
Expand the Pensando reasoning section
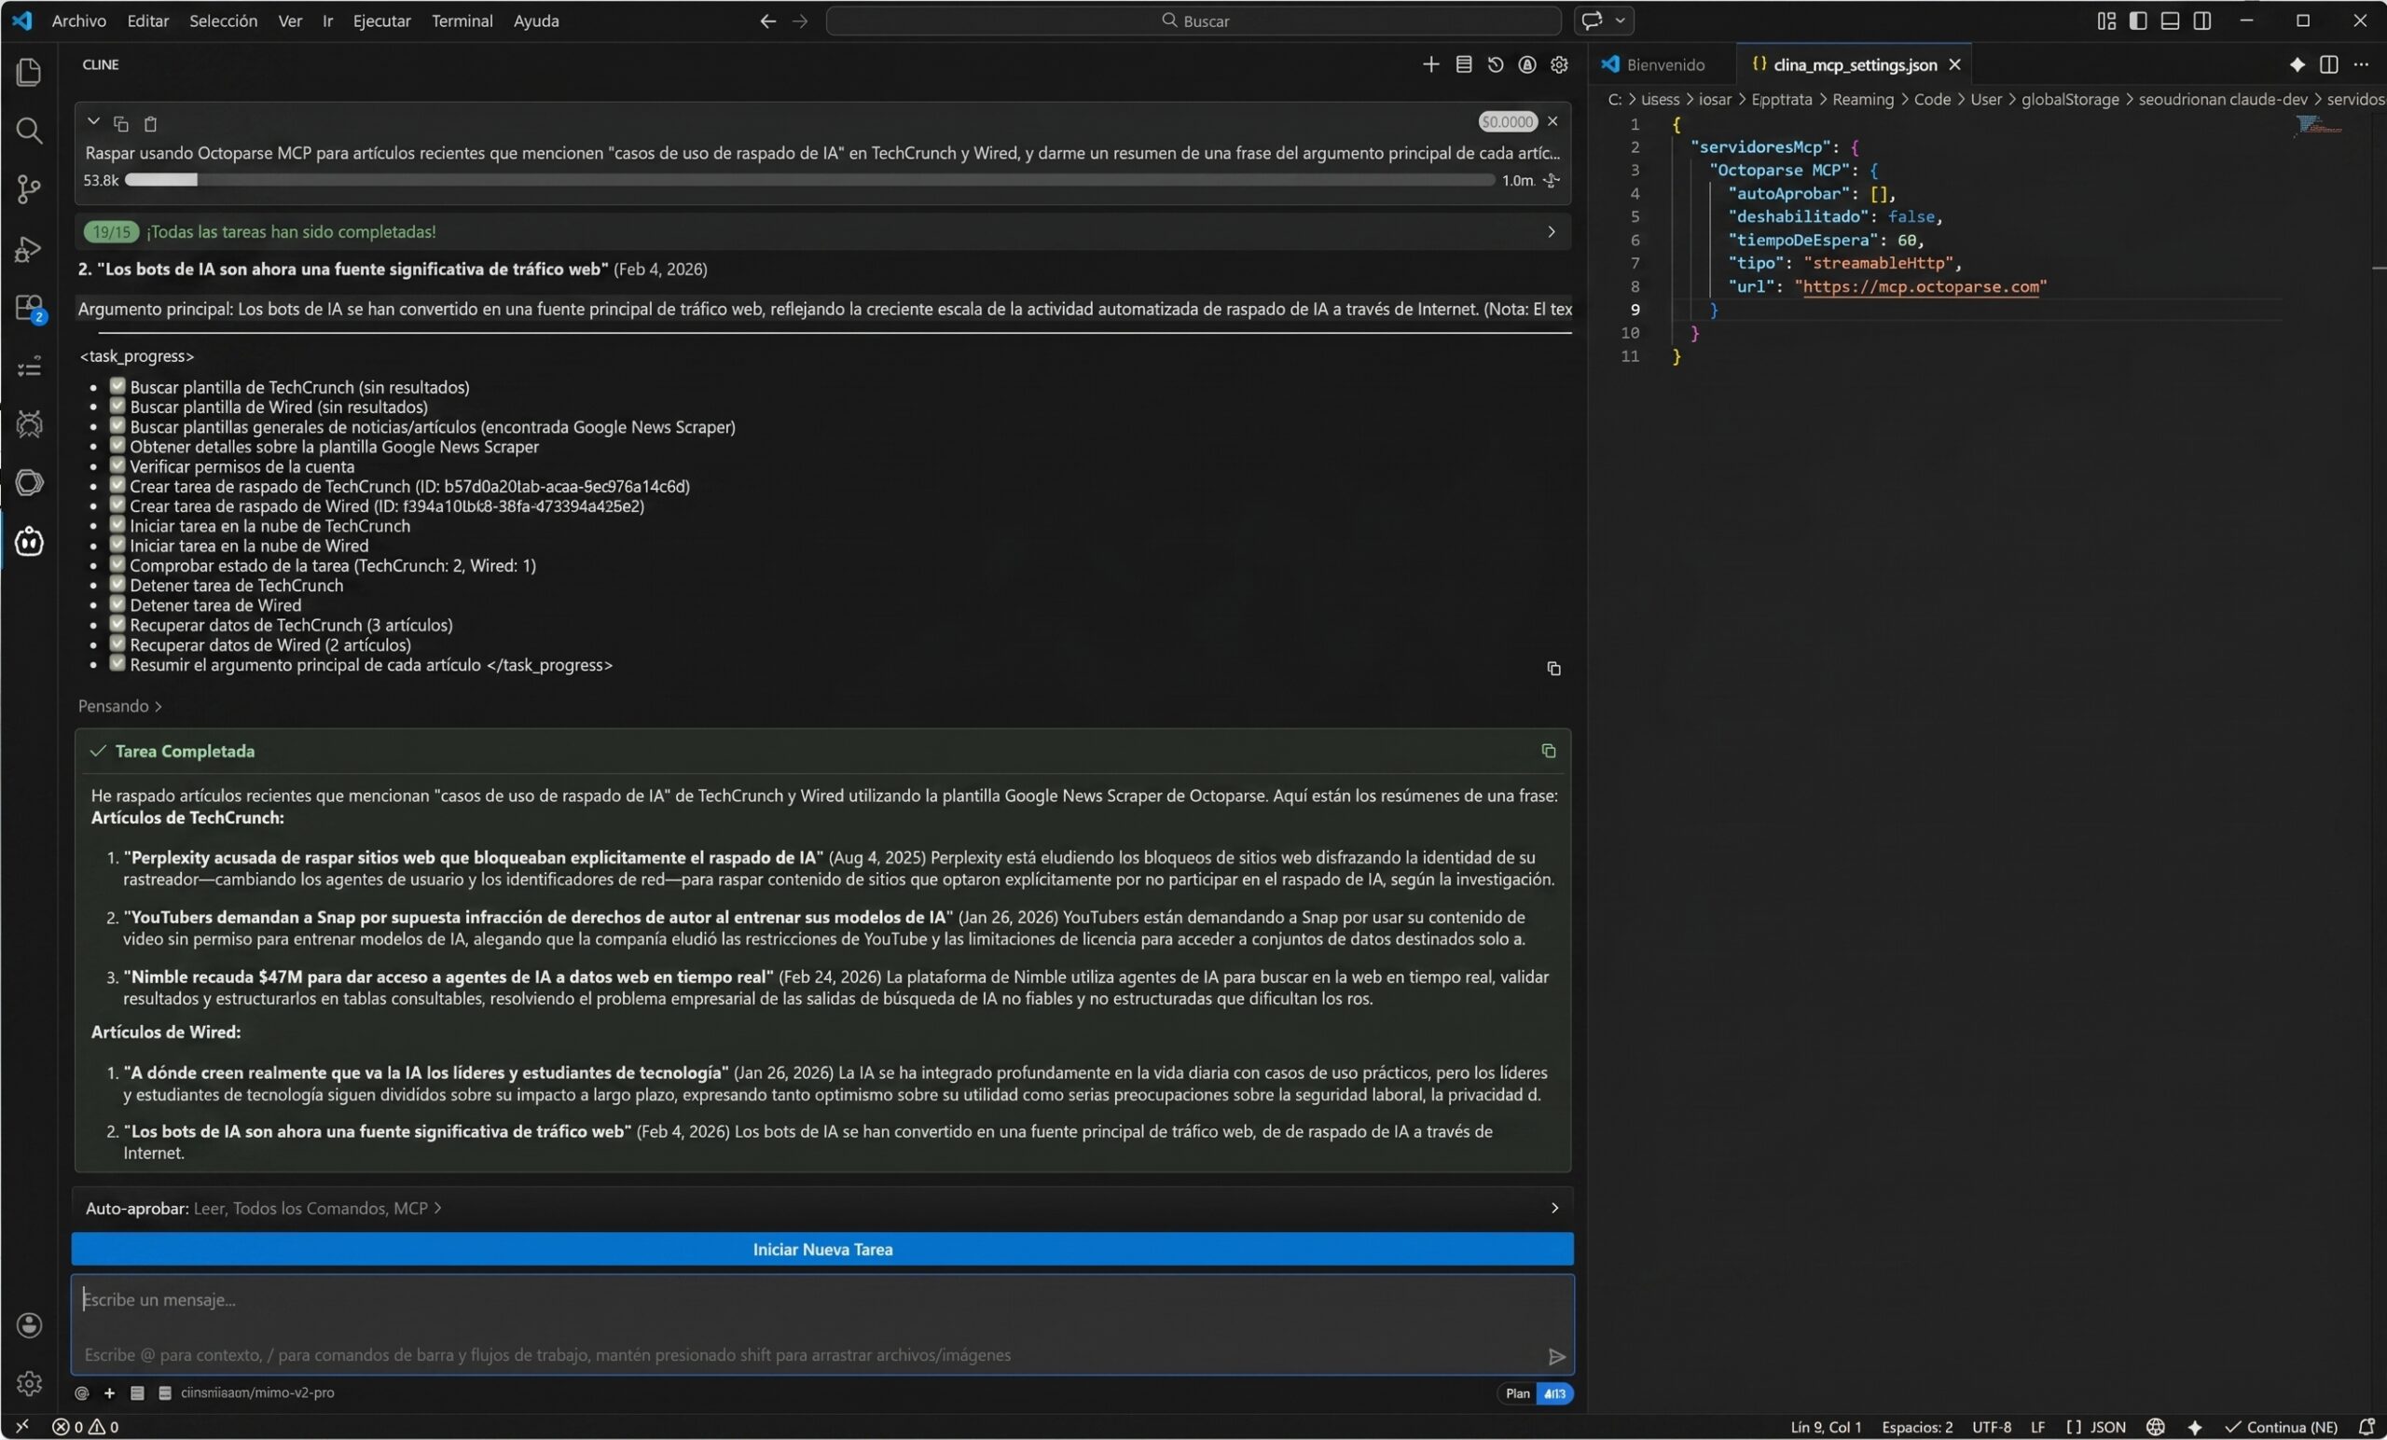click(x=120, y=706)
